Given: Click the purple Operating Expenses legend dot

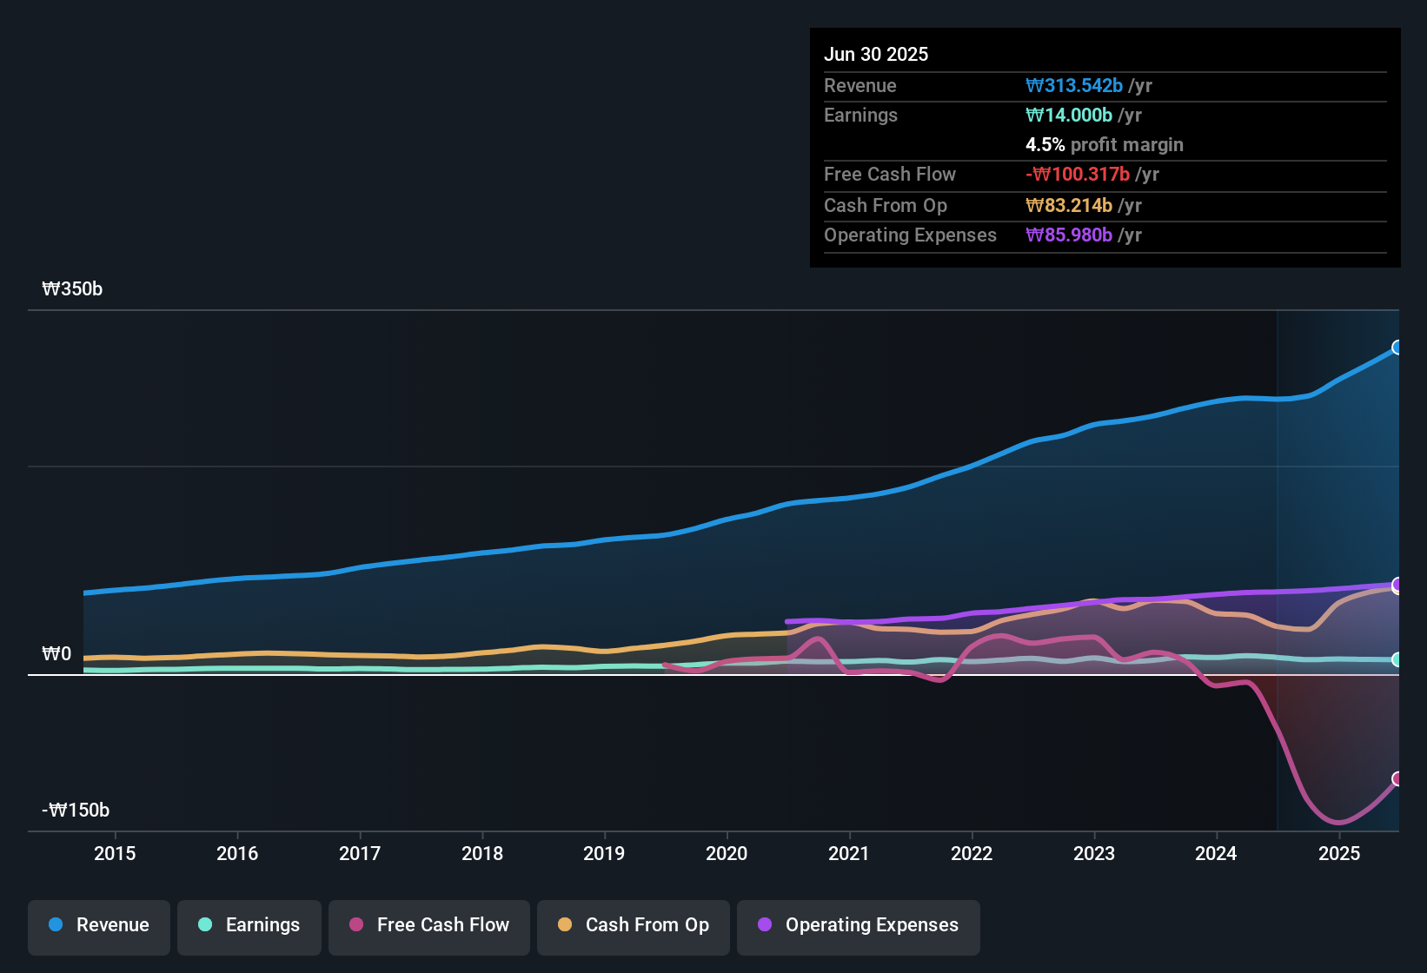Looking at the screenshot, I should point(764,925).
